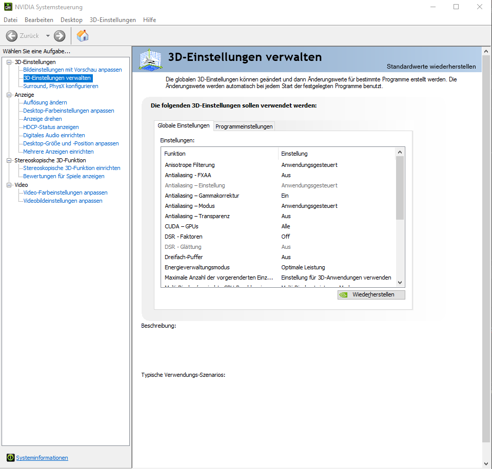Select the DSR - Faktoren row
Viewport: 492px width, 469px height.
pyautogui.click(x=278, y=237)
